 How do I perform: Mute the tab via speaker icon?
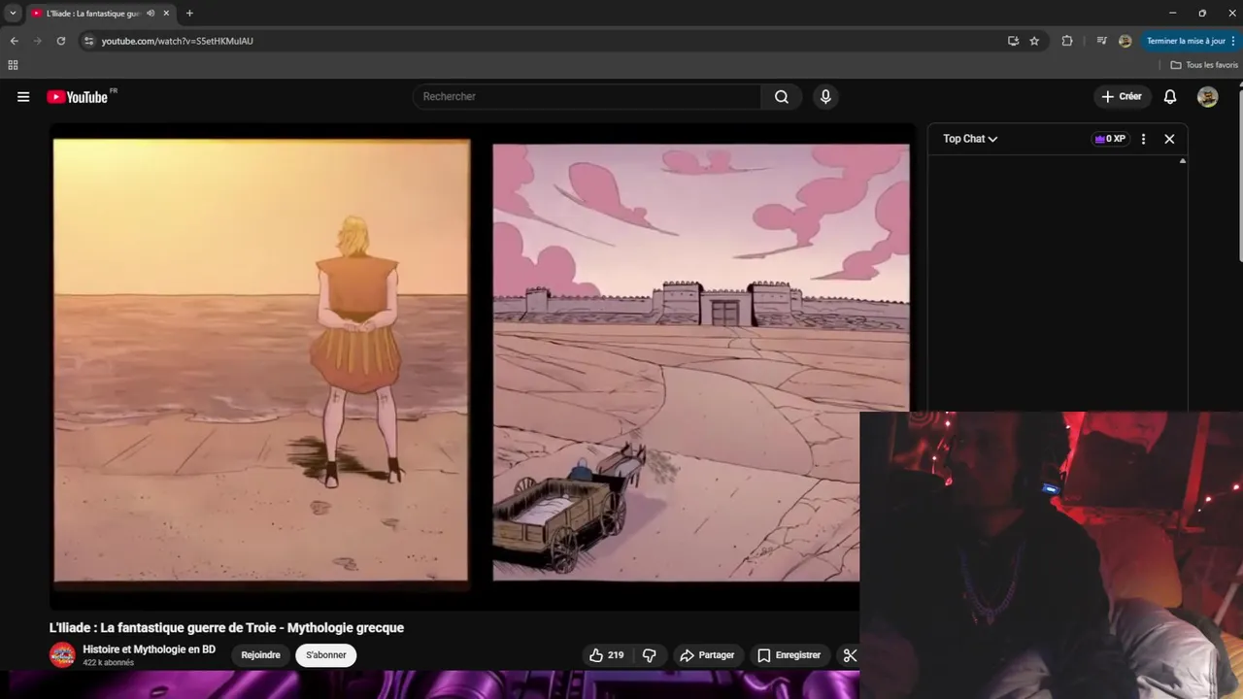(151, 14)
